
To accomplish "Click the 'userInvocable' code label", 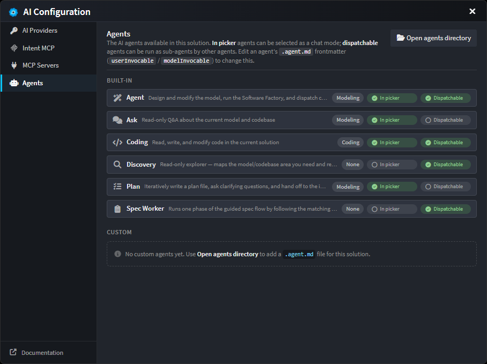I will [132, 61].
